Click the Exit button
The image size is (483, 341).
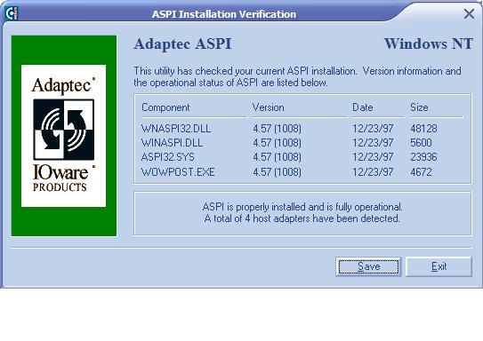[439, 266]
